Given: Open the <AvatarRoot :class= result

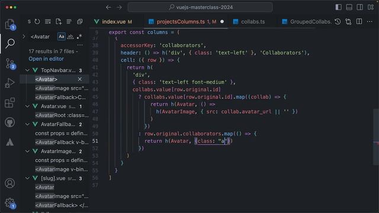Looking at the screenshot, I should coord(54,115).
